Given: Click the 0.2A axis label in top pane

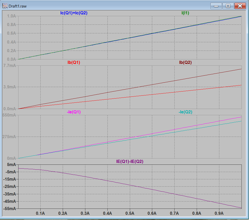Looking at the screenshot, I should (x=11, y=51).
